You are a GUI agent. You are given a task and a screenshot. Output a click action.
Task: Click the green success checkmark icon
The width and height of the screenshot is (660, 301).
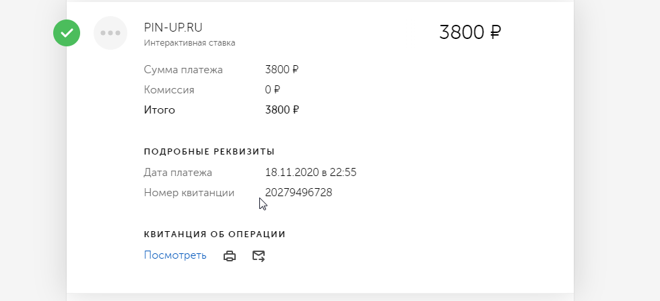coord(67,33)
